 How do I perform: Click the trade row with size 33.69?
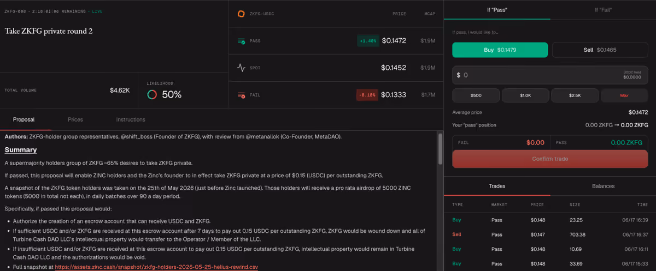pos(550,263)
